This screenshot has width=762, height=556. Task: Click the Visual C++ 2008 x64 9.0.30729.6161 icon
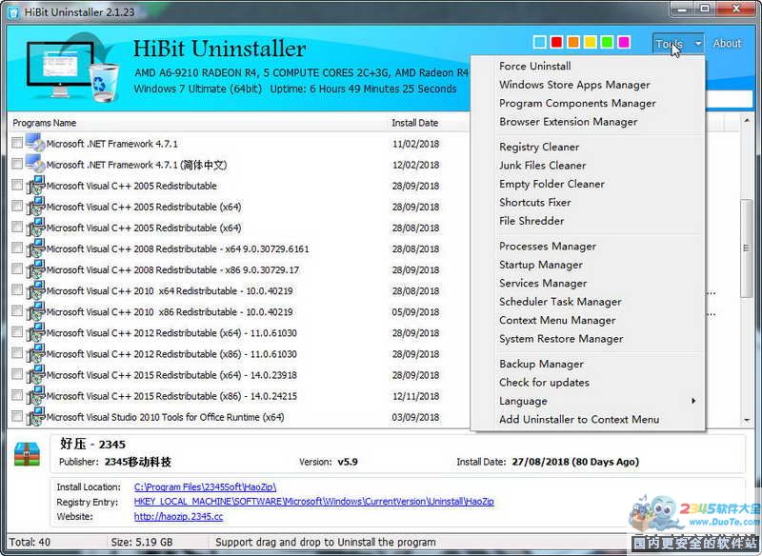point(35,248)
